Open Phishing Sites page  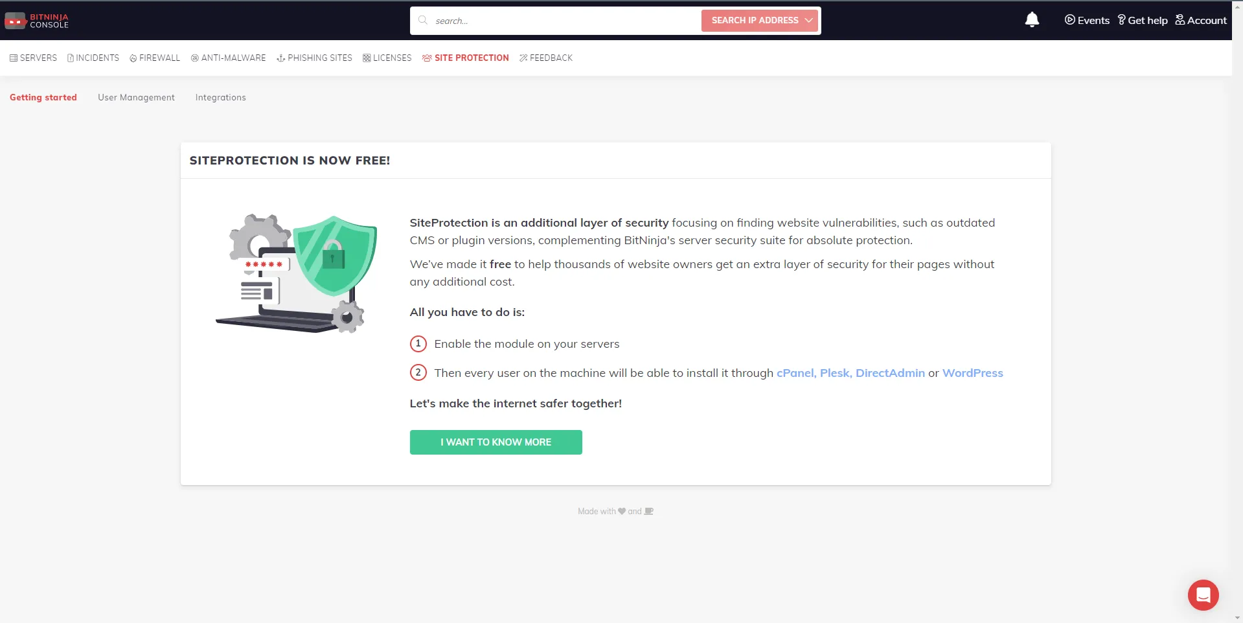(x=314, y=58)
